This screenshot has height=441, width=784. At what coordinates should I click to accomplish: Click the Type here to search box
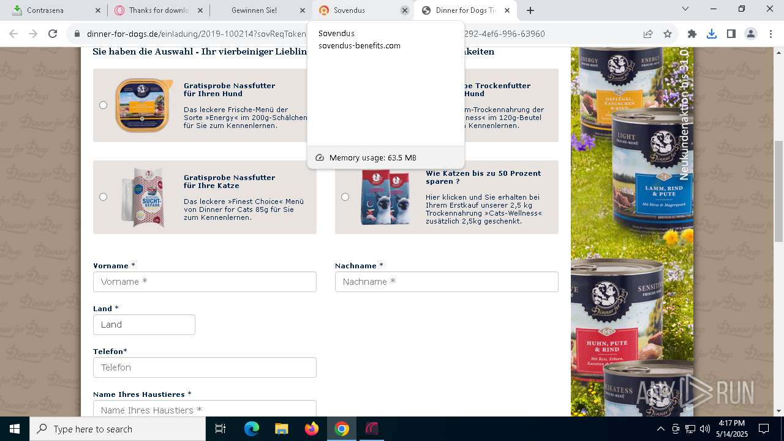coord(118,429)
